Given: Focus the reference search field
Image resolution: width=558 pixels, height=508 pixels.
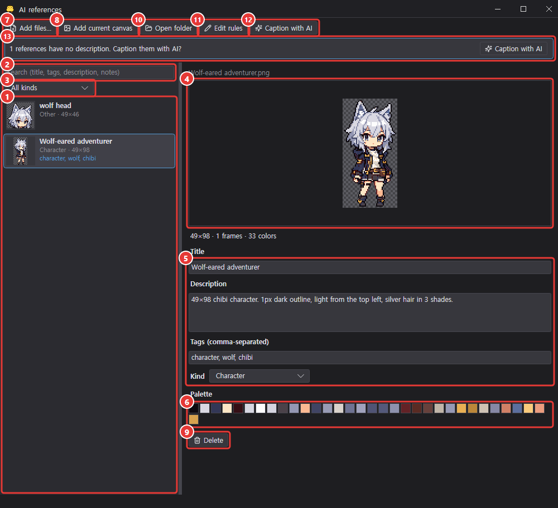Looking at the screenshot, I should tap(89, 72).
